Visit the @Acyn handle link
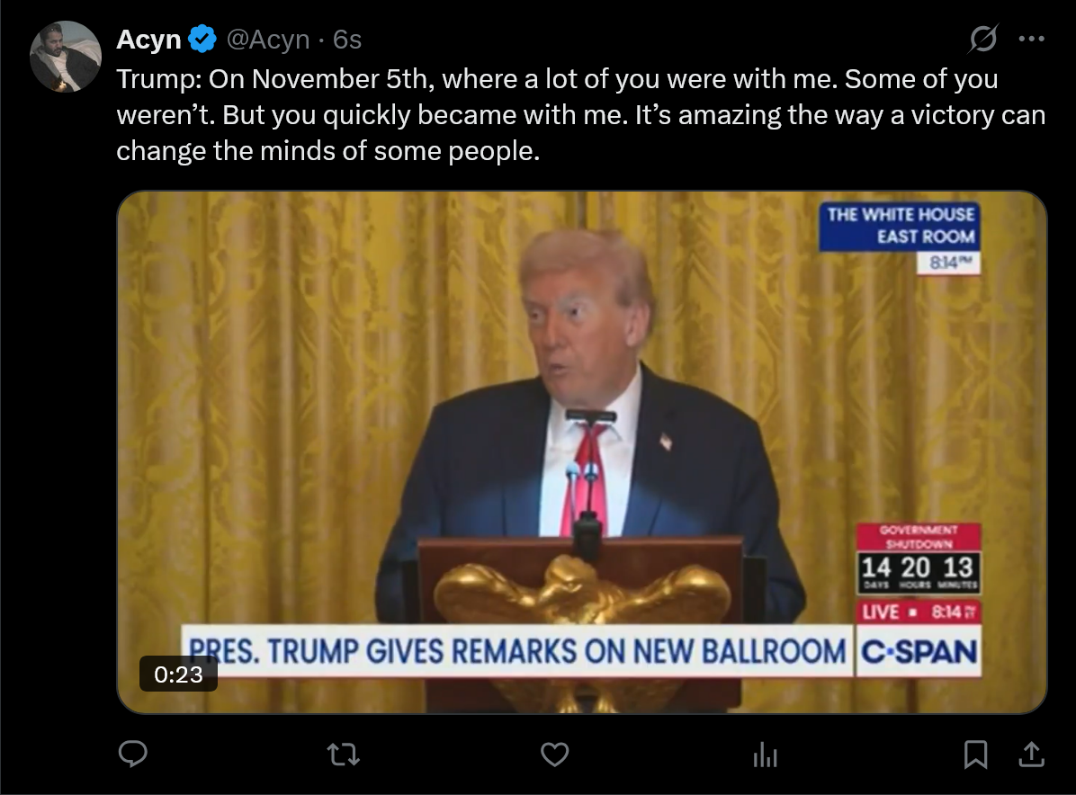The image size is (1076, 795). click(x=267, y=39)
